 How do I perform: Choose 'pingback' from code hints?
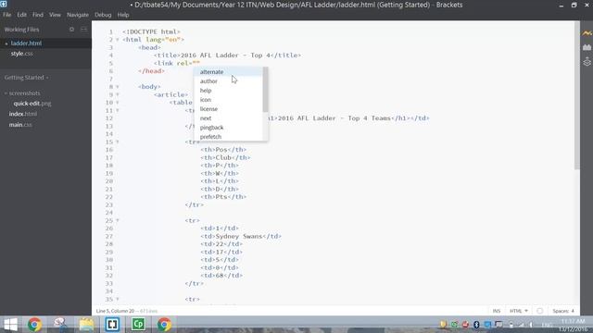click(x=228, y=128)
